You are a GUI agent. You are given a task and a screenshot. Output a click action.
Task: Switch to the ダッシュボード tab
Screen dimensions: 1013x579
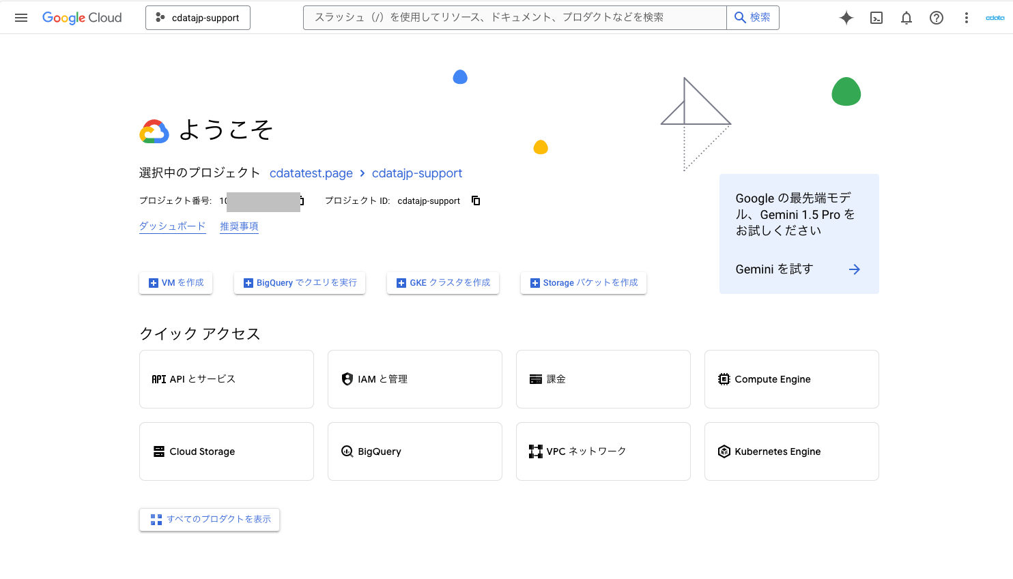point(172,226)
